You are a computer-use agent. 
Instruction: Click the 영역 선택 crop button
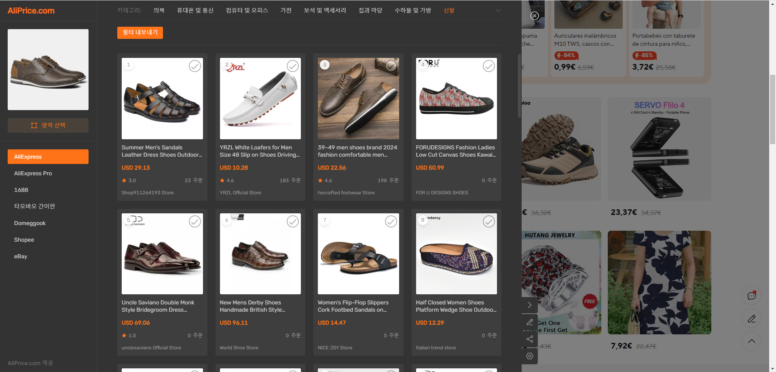point(48,125)
